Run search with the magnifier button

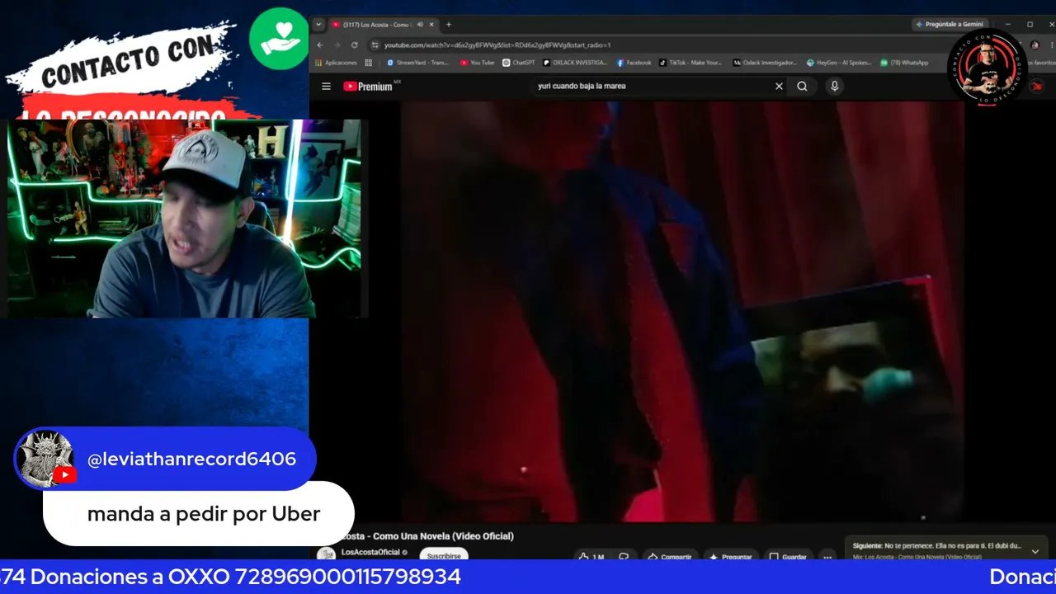[x=802, y=86]
